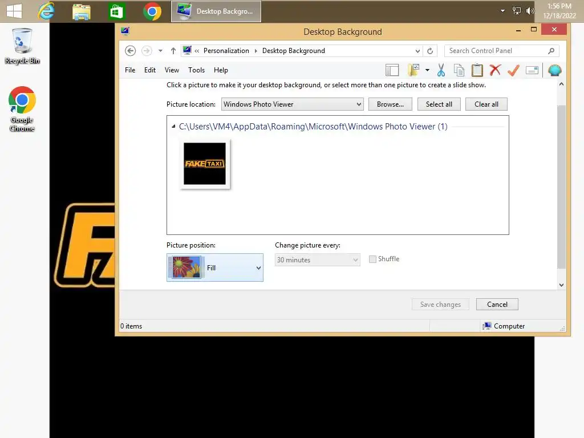
Task: Click Personalization in the breadcrumb
Action: (226, 51)
